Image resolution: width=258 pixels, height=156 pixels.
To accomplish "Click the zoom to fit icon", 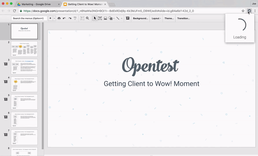I will click(82, 18).
